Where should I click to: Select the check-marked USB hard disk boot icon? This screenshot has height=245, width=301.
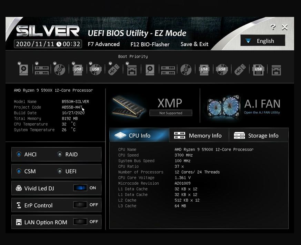tap(78, 70)
